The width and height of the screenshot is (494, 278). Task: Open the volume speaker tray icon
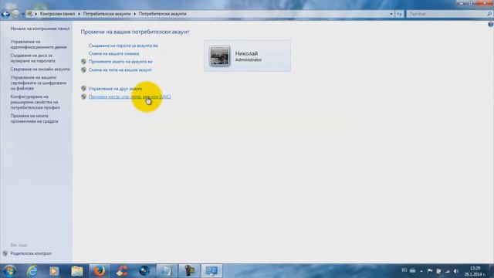coord(456,271)
